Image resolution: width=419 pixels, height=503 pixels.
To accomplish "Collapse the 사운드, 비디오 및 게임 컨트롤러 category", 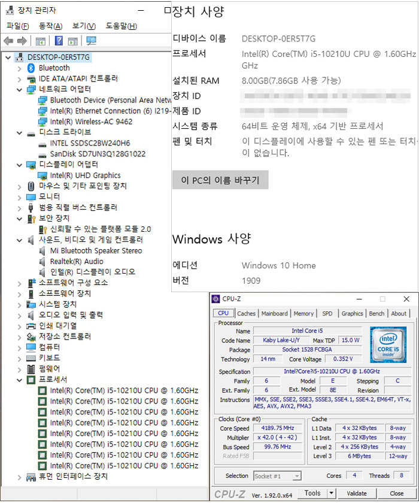I will (x=19, y=240).
